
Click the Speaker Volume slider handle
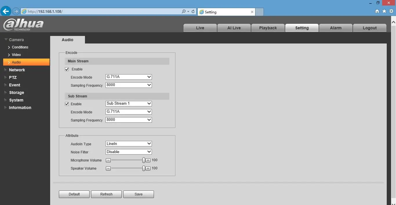(x=143, y=168)
